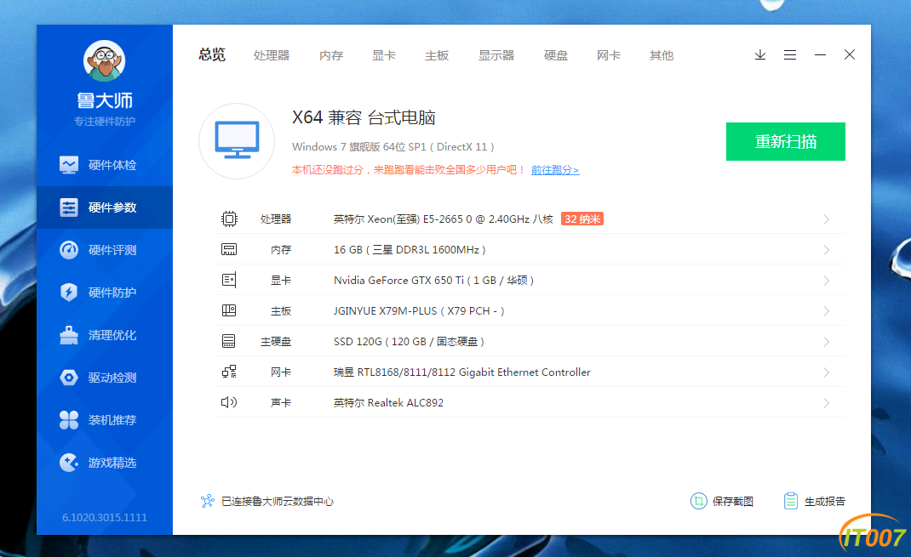Click the download arrow icon in title bar
The image size is (911, 557).
click(x=760, y=54)
